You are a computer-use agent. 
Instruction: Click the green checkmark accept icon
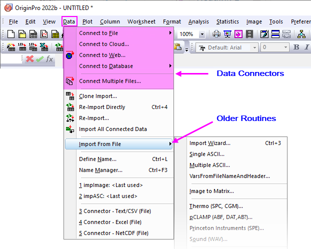coord(39,59)
